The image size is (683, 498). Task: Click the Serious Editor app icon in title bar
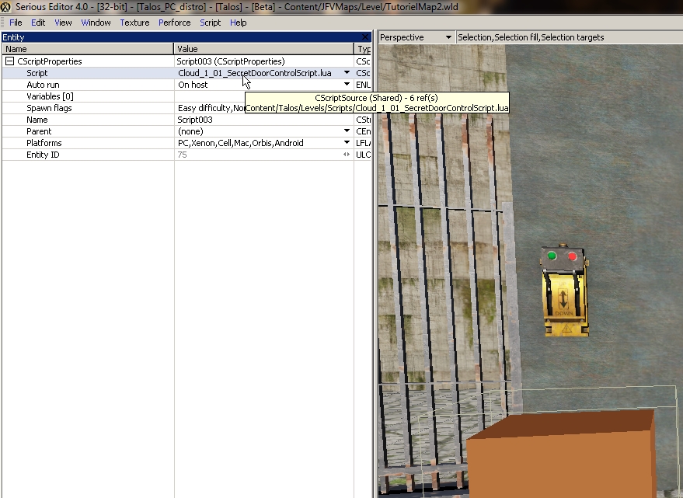click(x=5, y=6)
